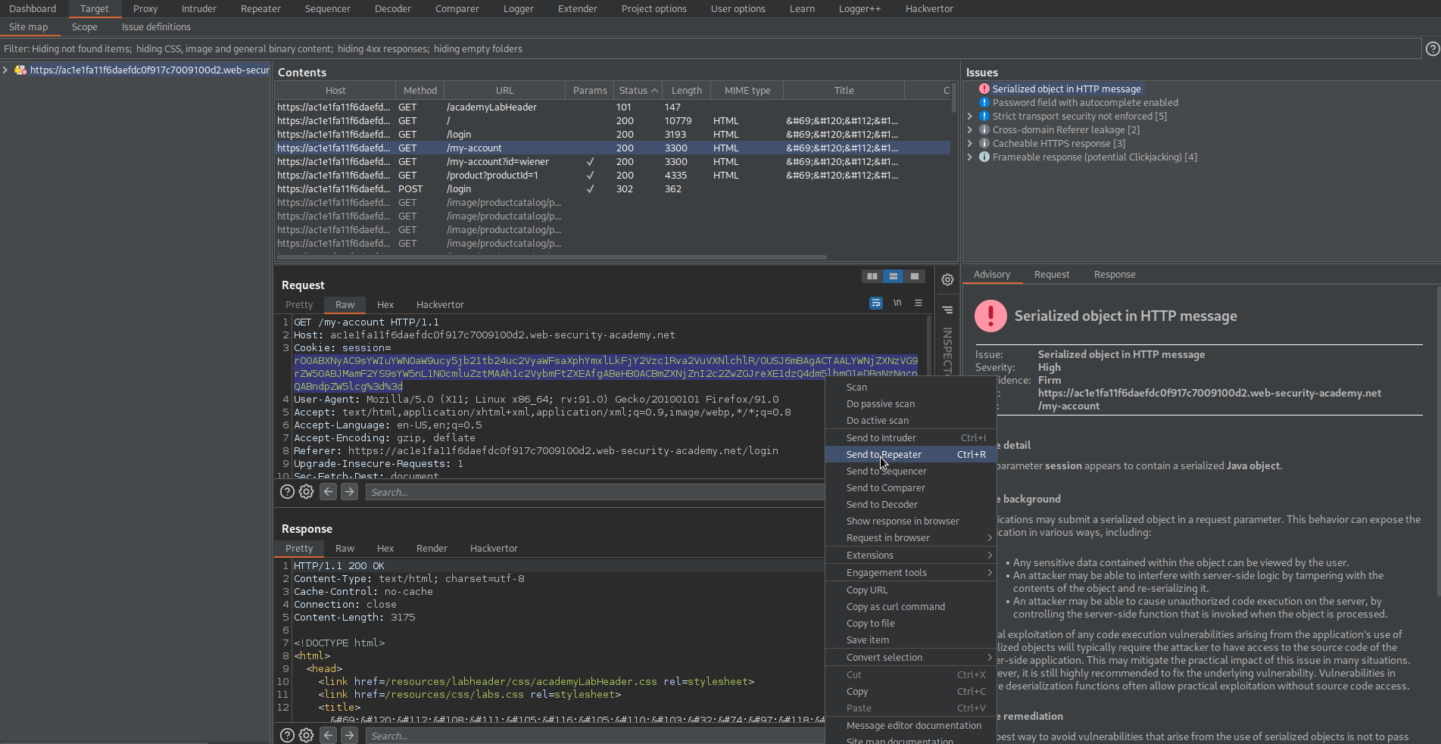
Task: Select the /academyLabHeader request row
Action: click(612, 107)
